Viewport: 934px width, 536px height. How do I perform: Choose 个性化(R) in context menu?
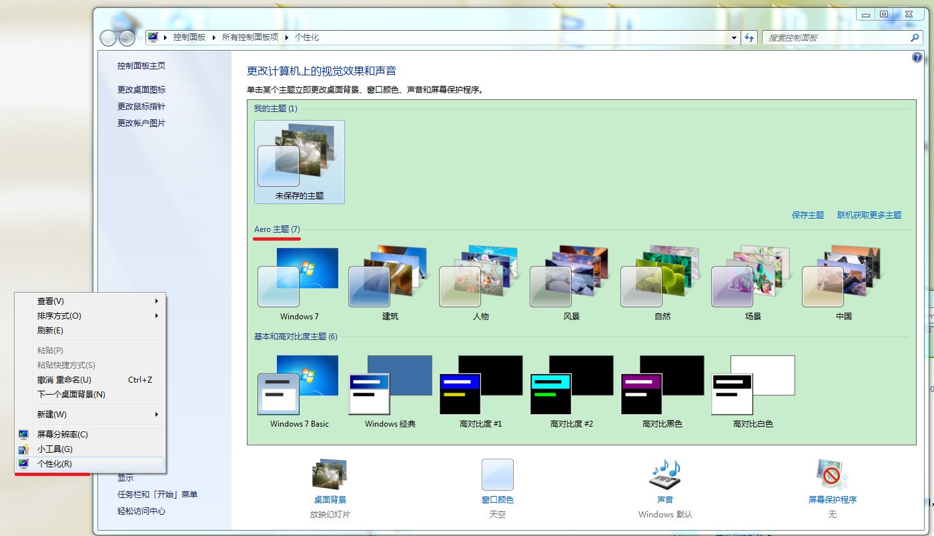coord(90,464)
